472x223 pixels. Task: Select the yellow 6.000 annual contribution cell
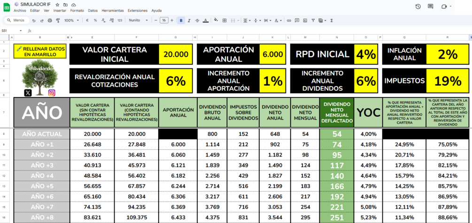(x=273, y=54)
